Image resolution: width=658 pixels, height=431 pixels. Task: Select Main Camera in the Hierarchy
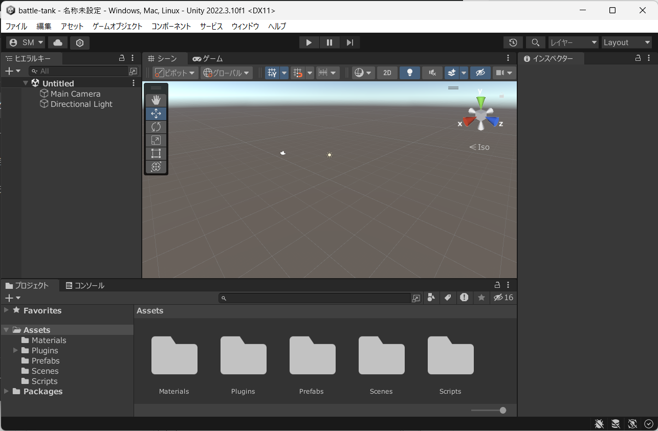[x=75, y=94]
